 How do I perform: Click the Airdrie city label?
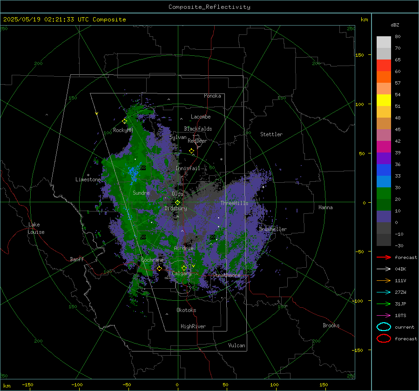[x=183, y=248]
